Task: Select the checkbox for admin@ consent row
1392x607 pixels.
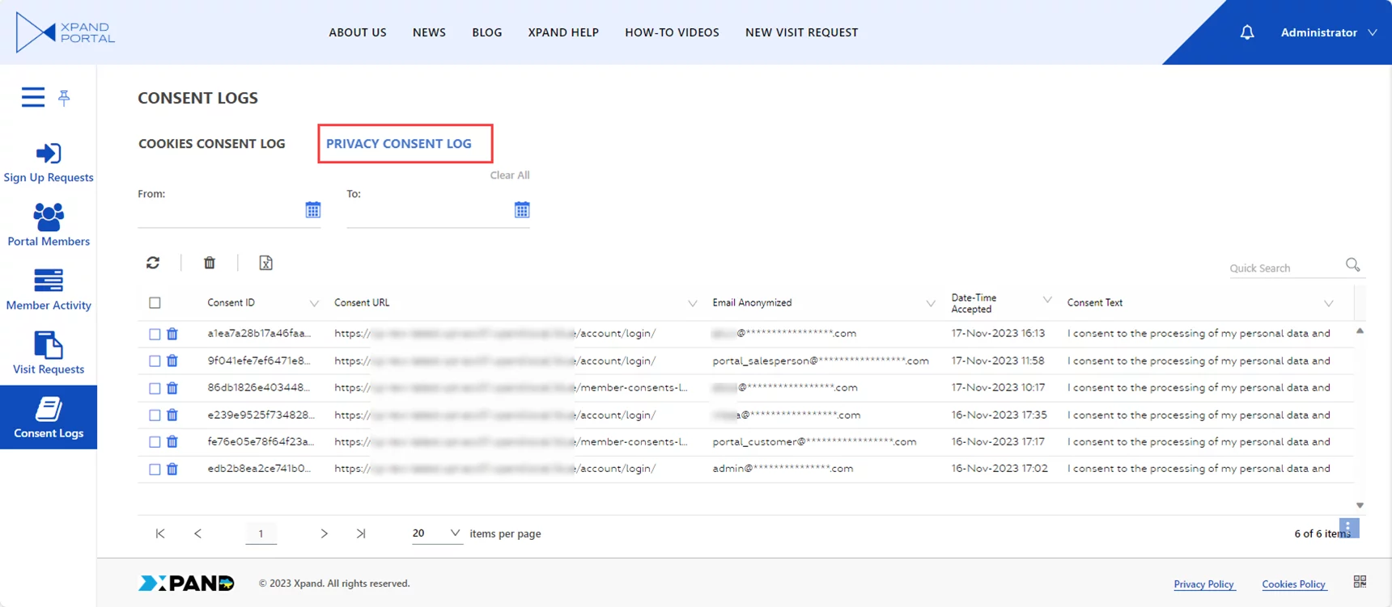Action: click(x=155, y=469)
